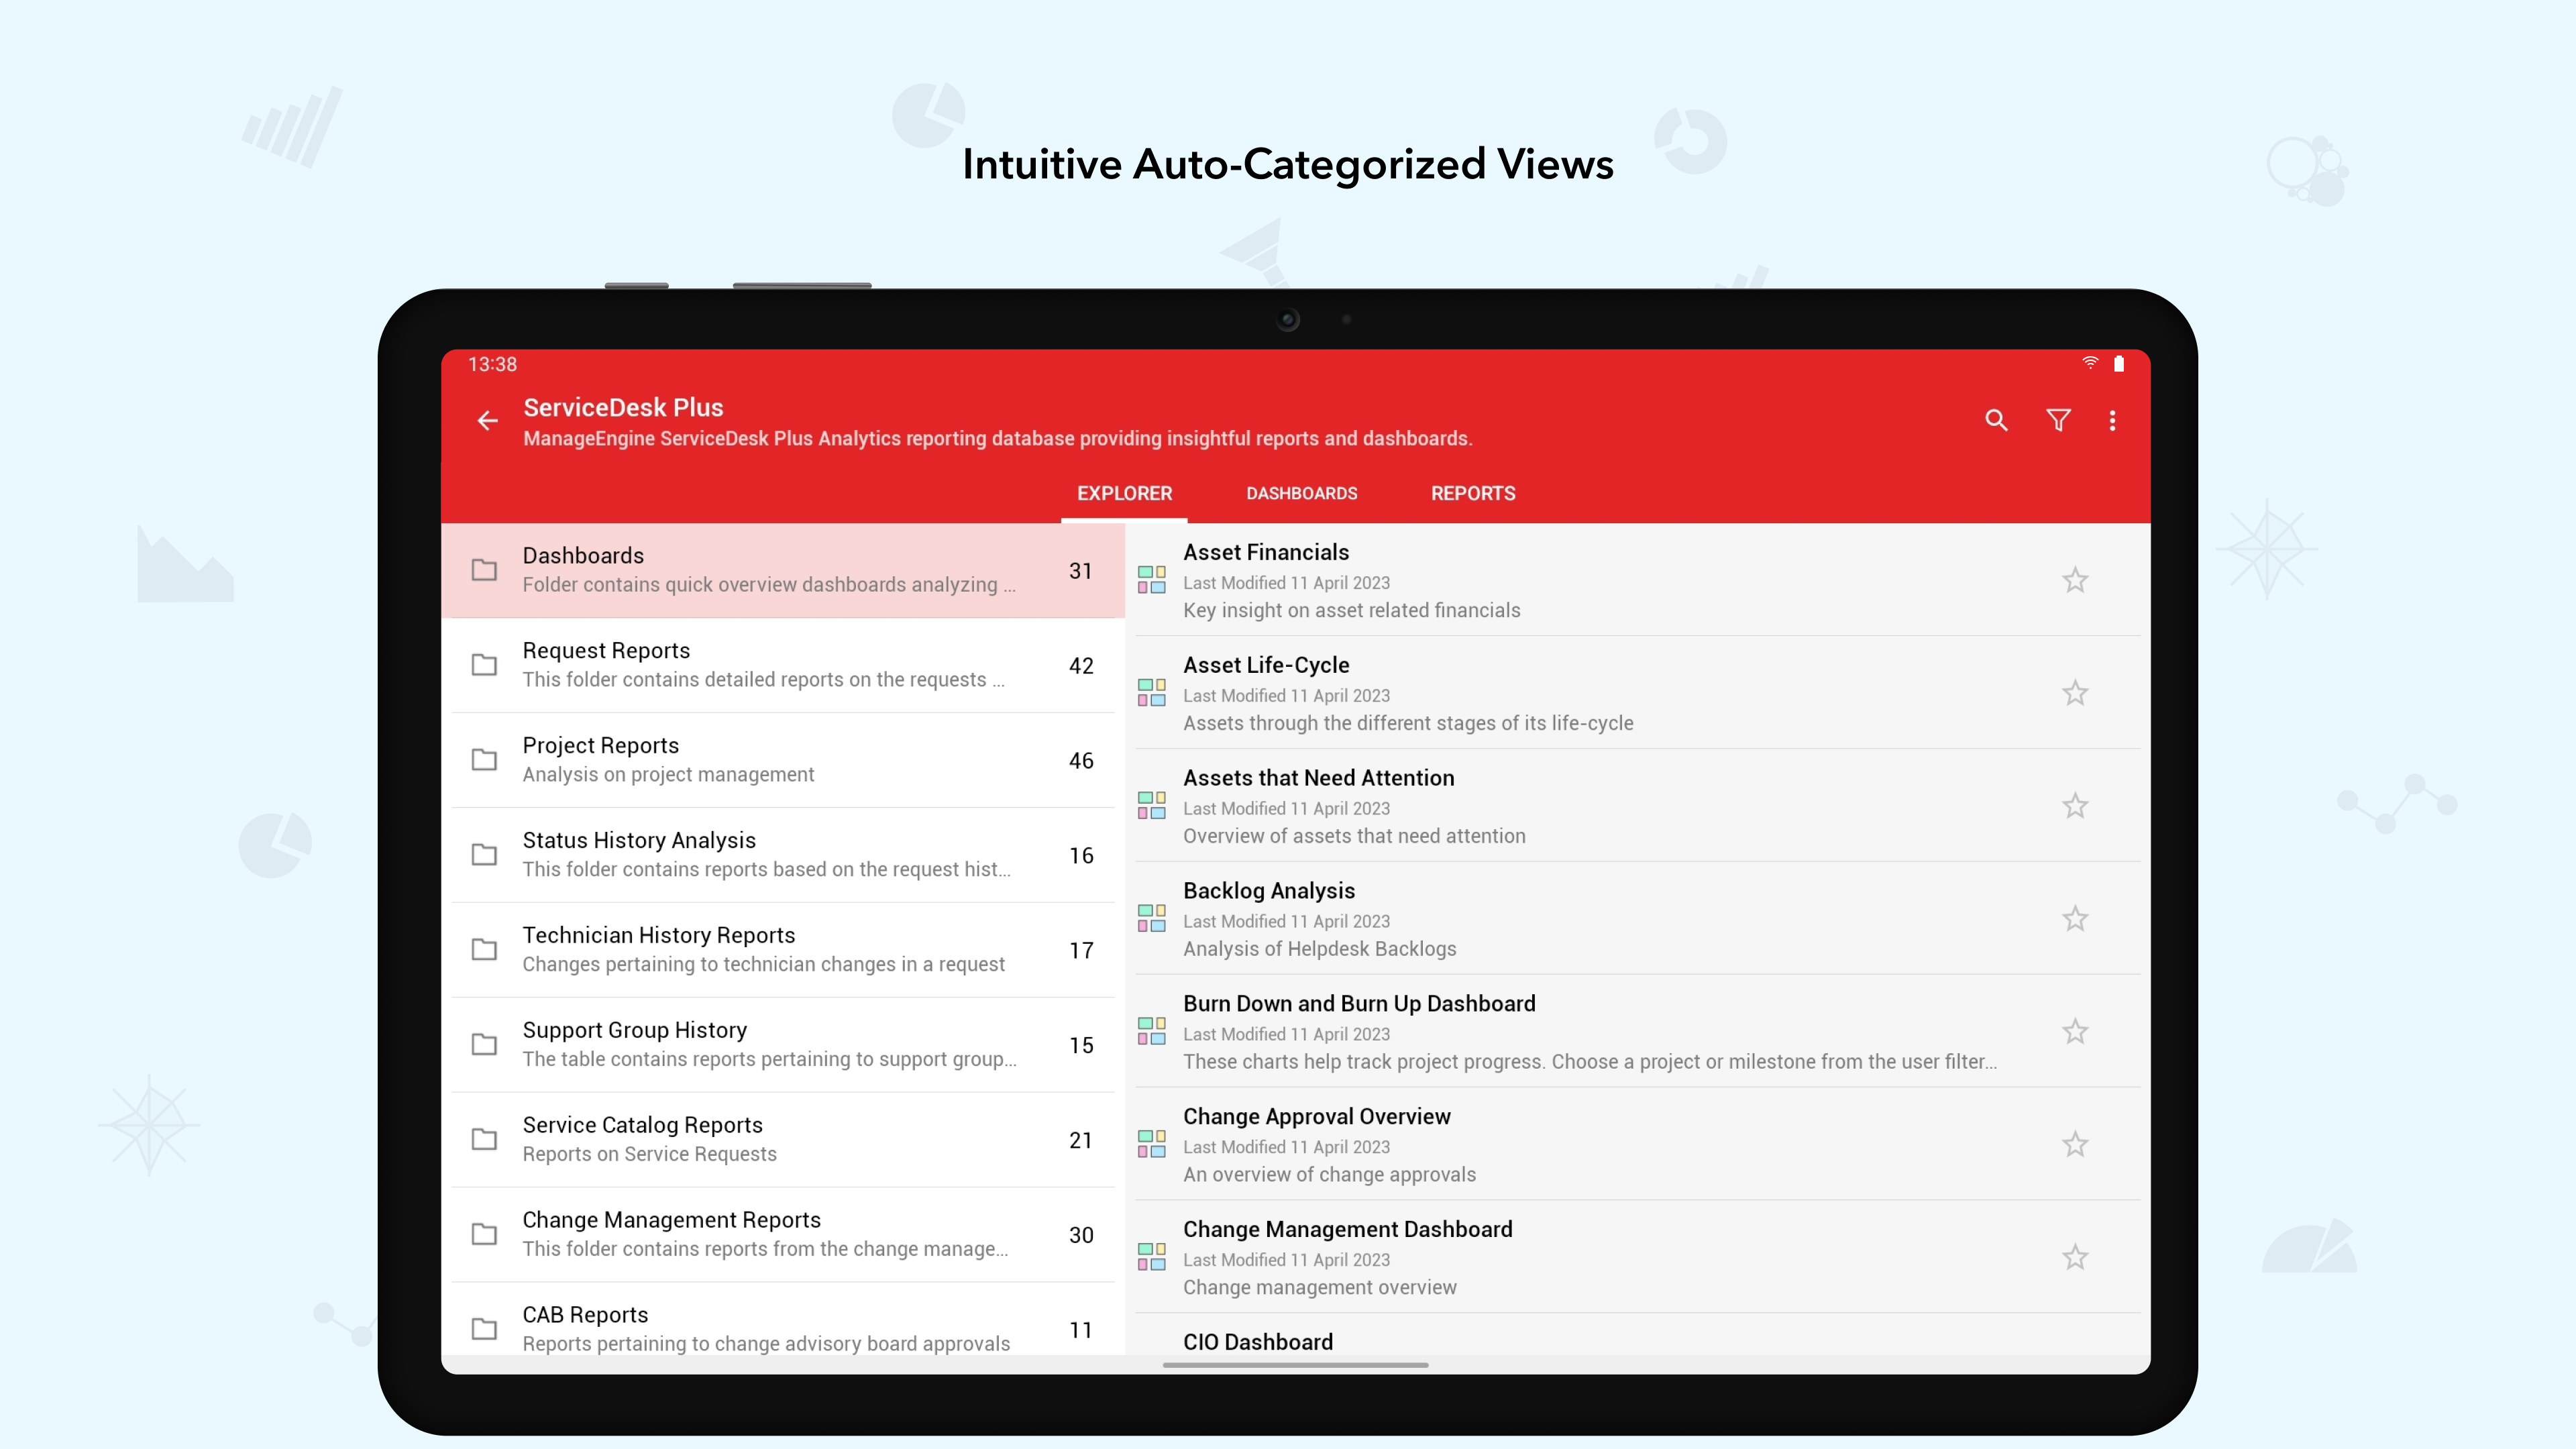Image resolution: width=2576 pixels, height=1449 pixels.
Task: Click the Asset Life-Cycle dashboard icon
Action: click(1151, 693)
